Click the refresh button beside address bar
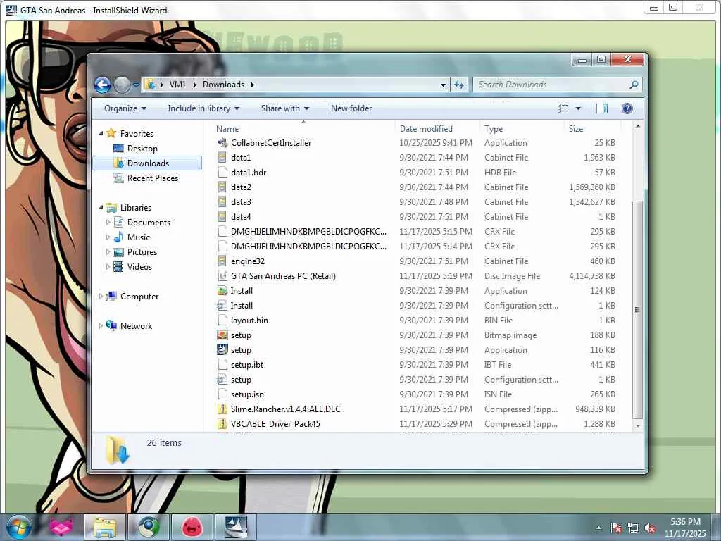The width and height of the screenshot is (721, 541). point(459,85)
